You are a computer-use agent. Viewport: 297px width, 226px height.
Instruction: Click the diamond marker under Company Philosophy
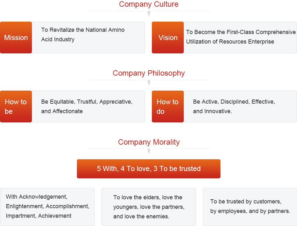click(149, 83)
